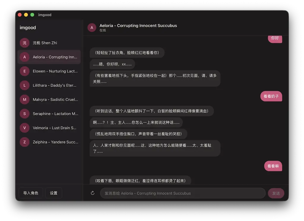Image resolution: width=304 pixels, height=221 pixels.
Task: Open the Lilithara chat in the sidebar
Action: click(49, 86)
